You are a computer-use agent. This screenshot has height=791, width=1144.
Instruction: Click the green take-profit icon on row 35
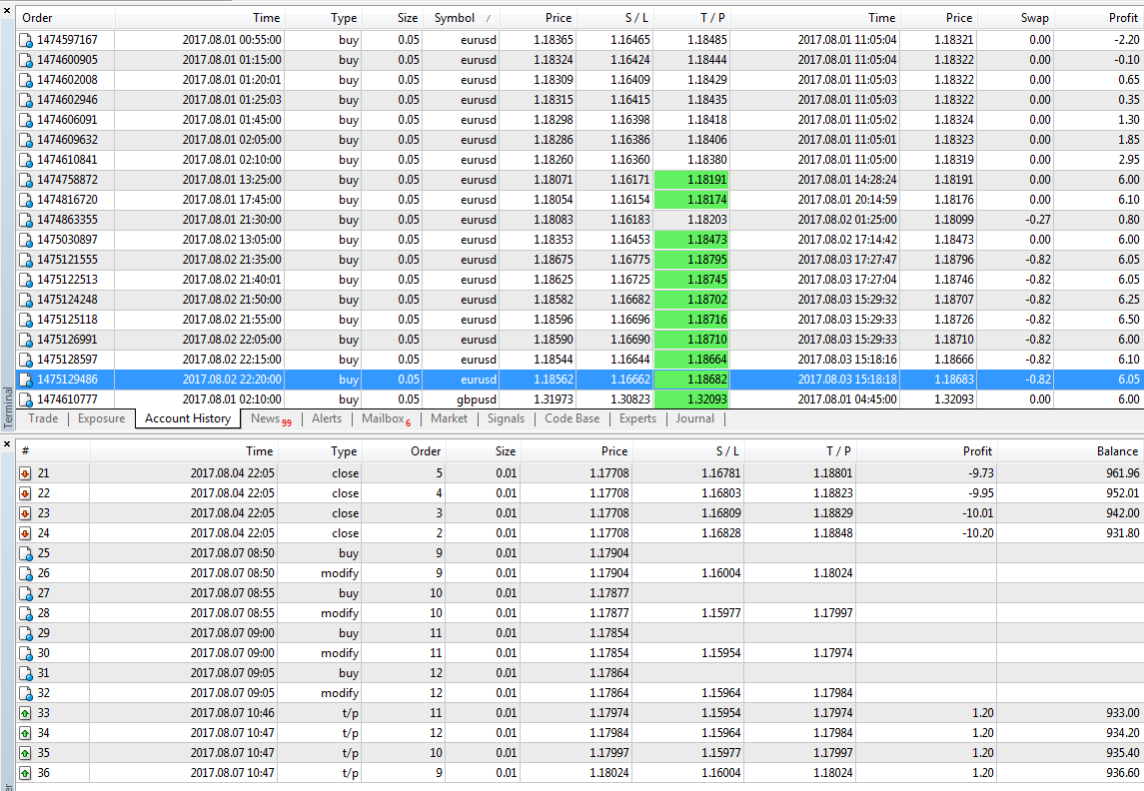[x=26, y=753]
